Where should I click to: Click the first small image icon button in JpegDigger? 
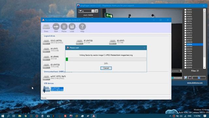click(186, 78)
